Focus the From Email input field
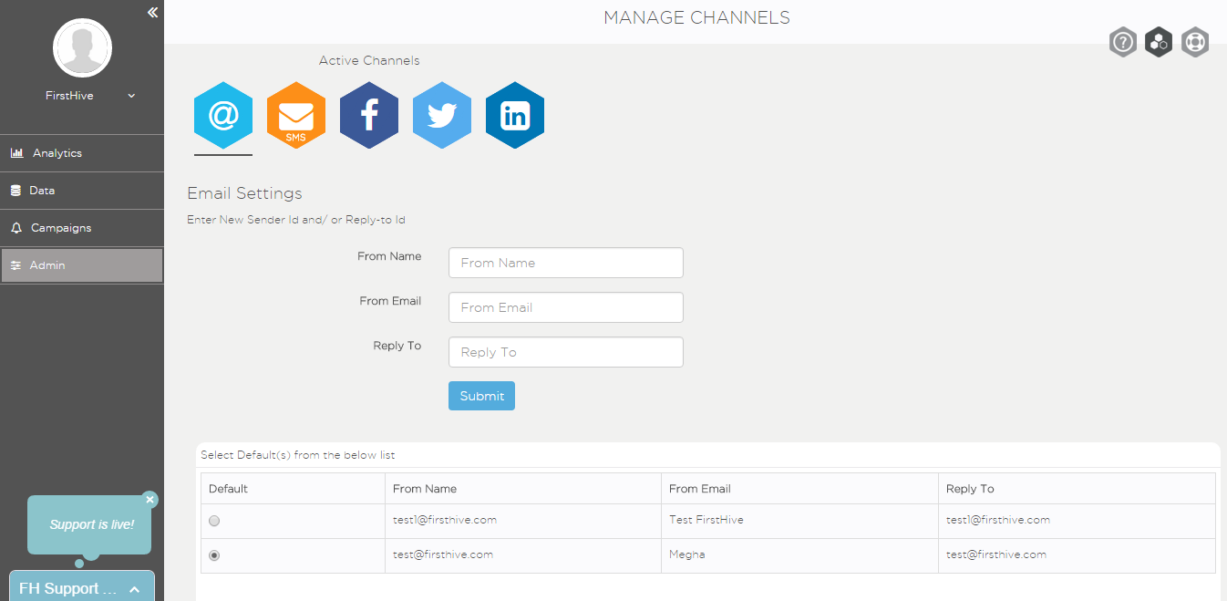The height and width of the screenshot is (601, 1227). [x=565, y=307]
